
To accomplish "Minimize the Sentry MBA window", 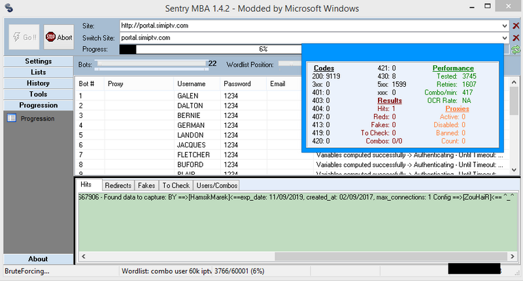I will (x=472, y=7).
